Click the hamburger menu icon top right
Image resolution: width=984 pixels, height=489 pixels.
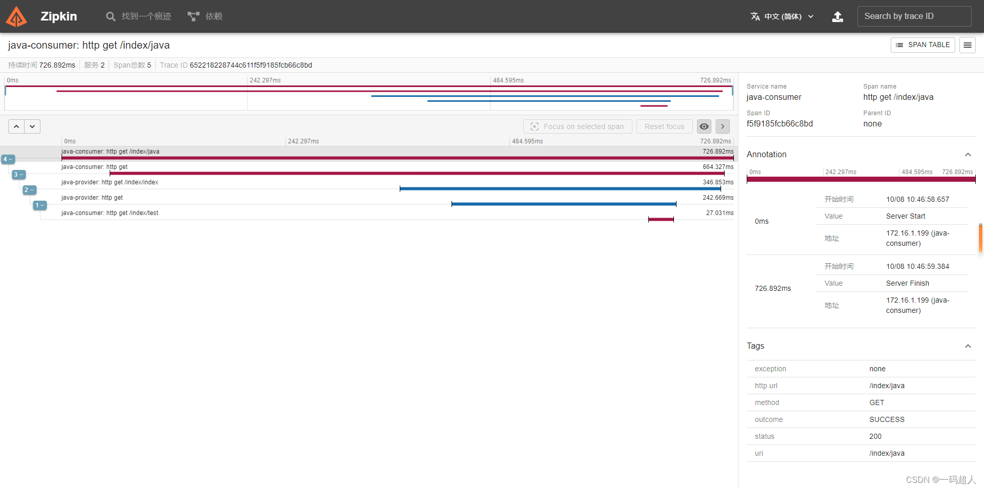(x=968, y=45)
